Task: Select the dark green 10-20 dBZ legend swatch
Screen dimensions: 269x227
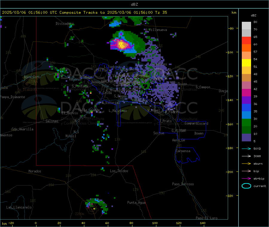Action: pos(246,130)
